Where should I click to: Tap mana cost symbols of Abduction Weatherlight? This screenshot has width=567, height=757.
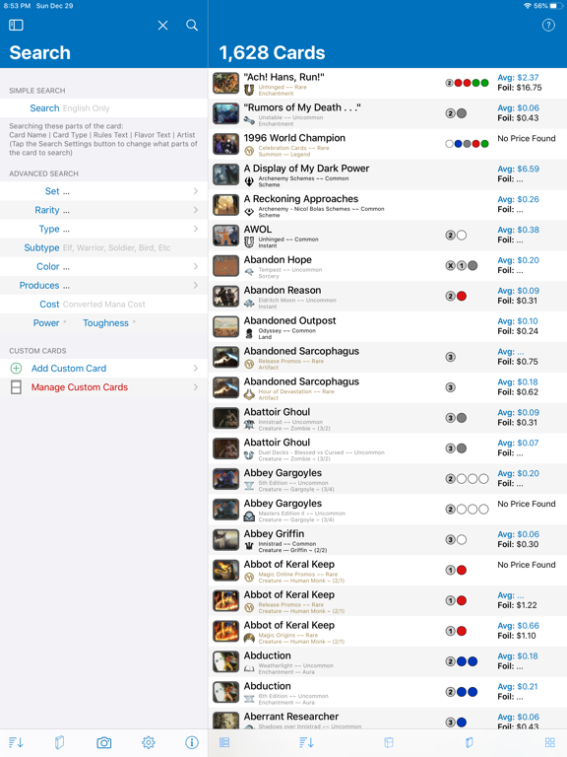tap(461, 661)
